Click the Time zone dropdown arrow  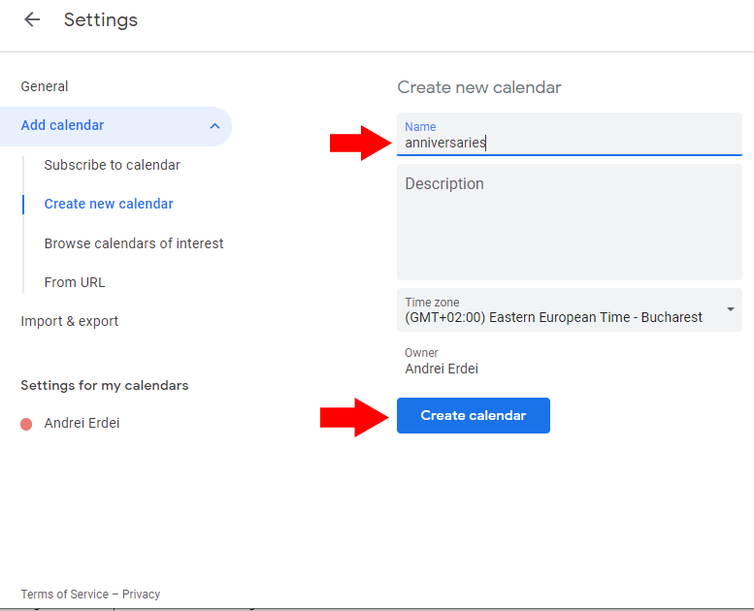[730, 310]
